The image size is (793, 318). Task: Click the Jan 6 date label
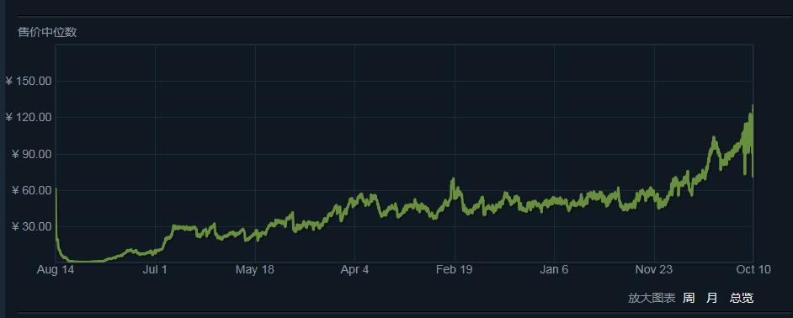click(554, 270)
